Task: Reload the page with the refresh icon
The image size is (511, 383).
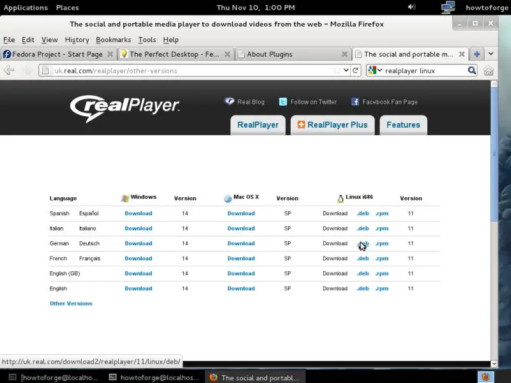Action: [x=356, y=70]
